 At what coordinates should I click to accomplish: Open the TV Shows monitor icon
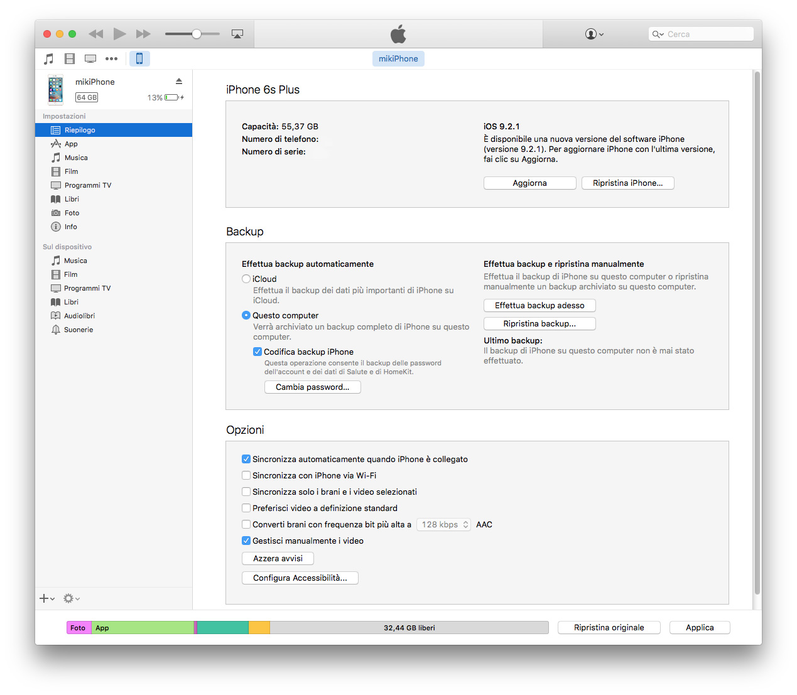coord(90,59)
